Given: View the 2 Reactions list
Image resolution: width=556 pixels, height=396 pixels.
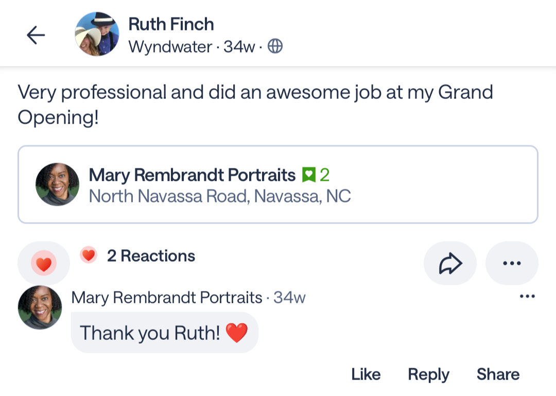Looking at the screenshot, I should tap(150, 256).
